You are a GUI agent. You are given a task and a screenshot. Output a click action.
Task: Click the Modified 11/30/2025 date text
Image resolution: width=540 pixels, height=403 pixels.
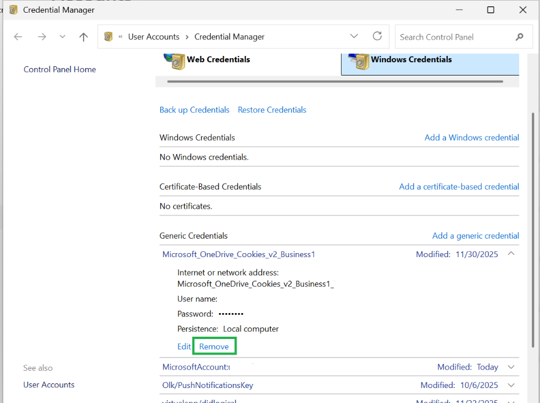457,254
